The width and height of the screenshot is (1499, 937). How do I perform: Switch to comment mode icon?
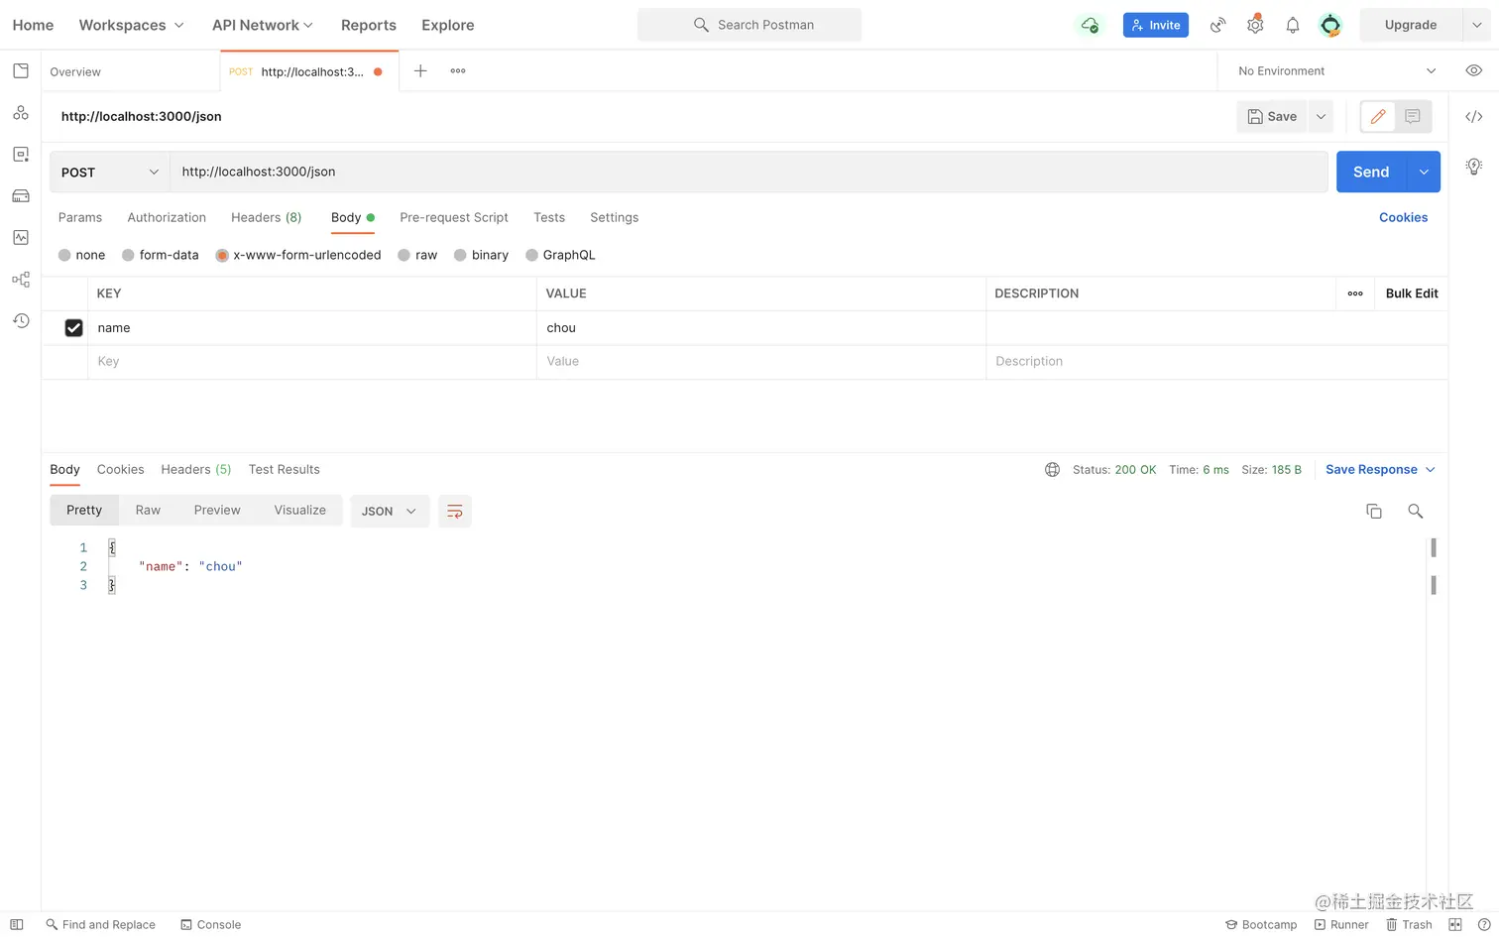[x=1413, y=116]
